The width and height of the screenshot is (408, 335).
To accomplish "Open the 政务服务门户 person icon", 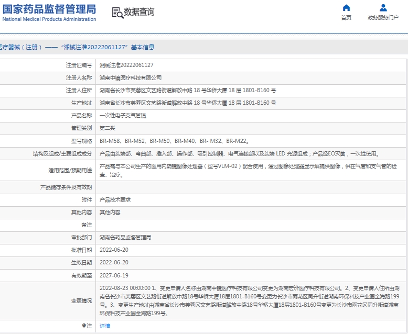I will tap(383, 8).
